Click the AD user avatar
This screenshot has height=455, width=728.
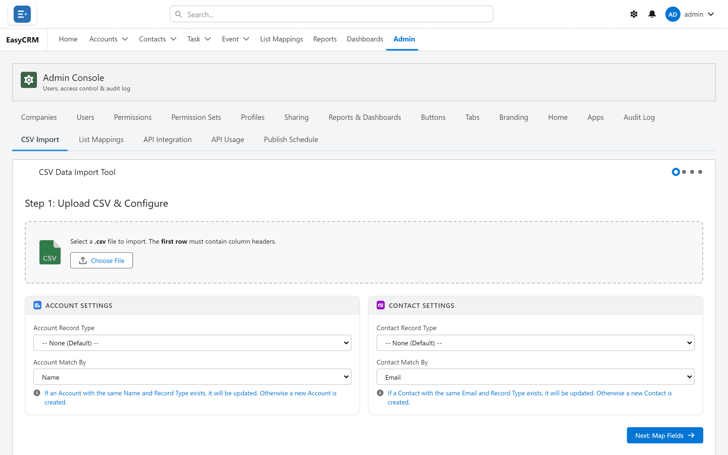coord(673,14)
